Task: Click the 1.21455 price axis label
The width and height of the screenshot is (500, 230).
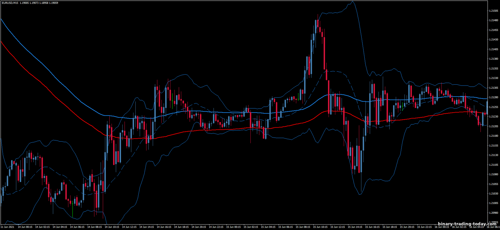Action: pos(493,30)
